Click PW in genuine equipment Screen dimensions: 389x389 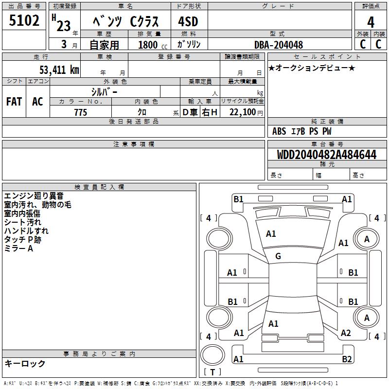pos(327,131)
